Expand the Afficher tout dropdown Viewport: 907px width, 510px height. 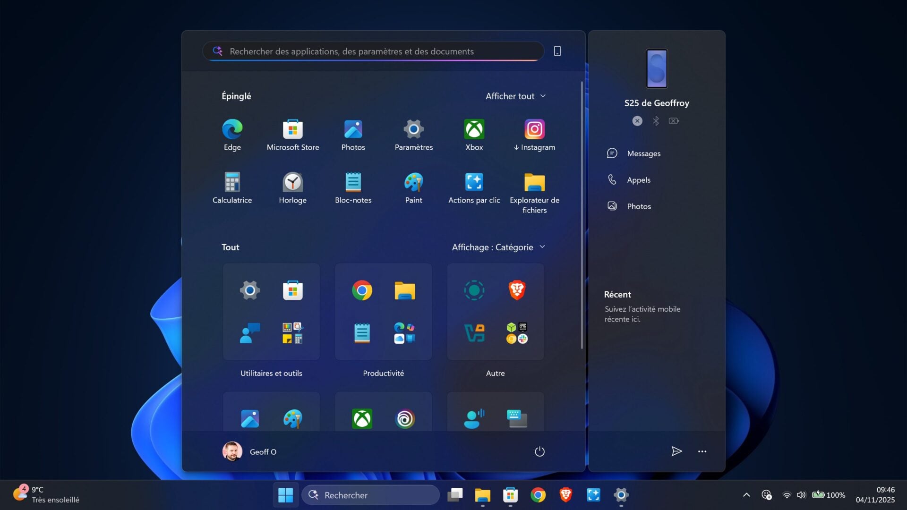[515, 96]
